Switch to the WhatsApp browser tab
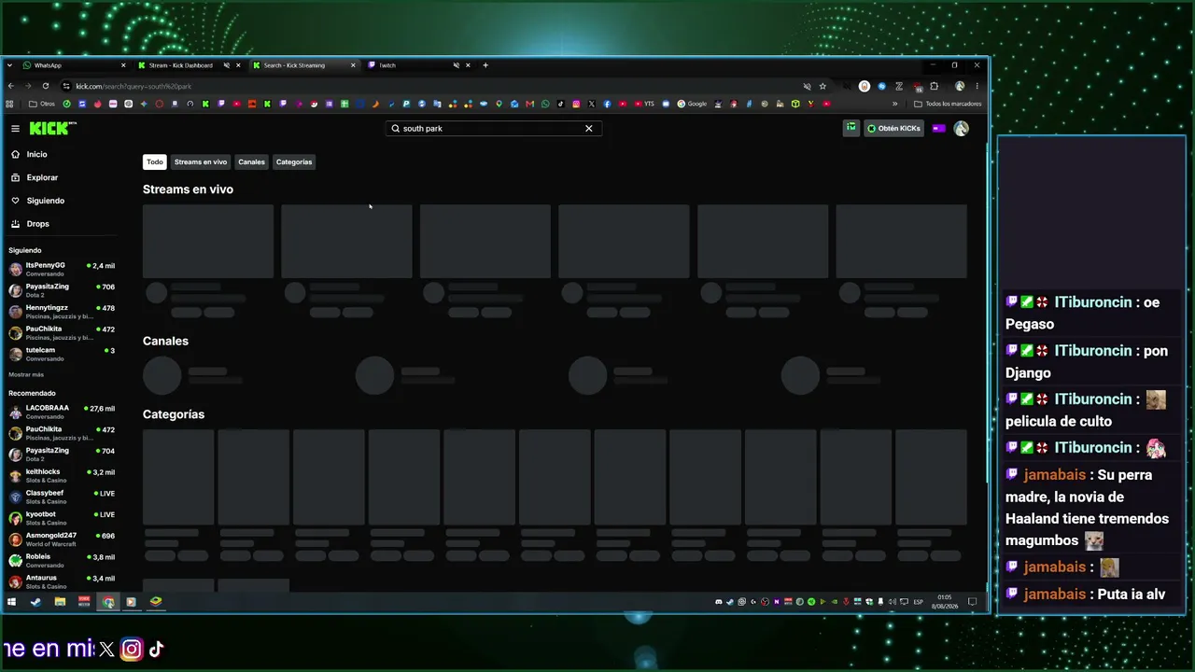Image resolution: width=1195 pixels, height=672 pixels. tap(73, 65)
